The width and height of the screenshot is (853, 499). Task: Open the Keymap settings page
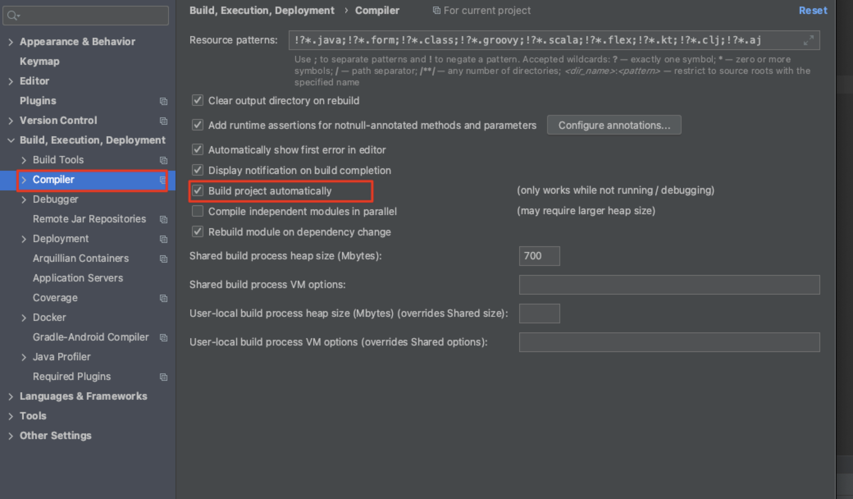click(39, 62)
